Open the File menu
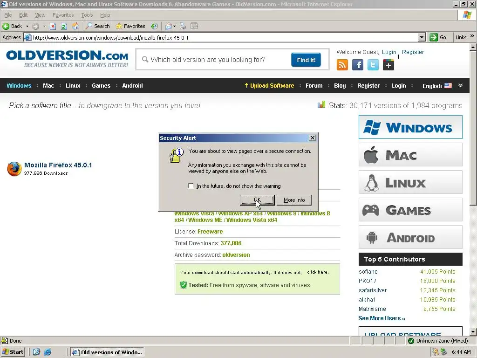Image resolution: width=477 pixels, height=358 pixels. point(8,15)
